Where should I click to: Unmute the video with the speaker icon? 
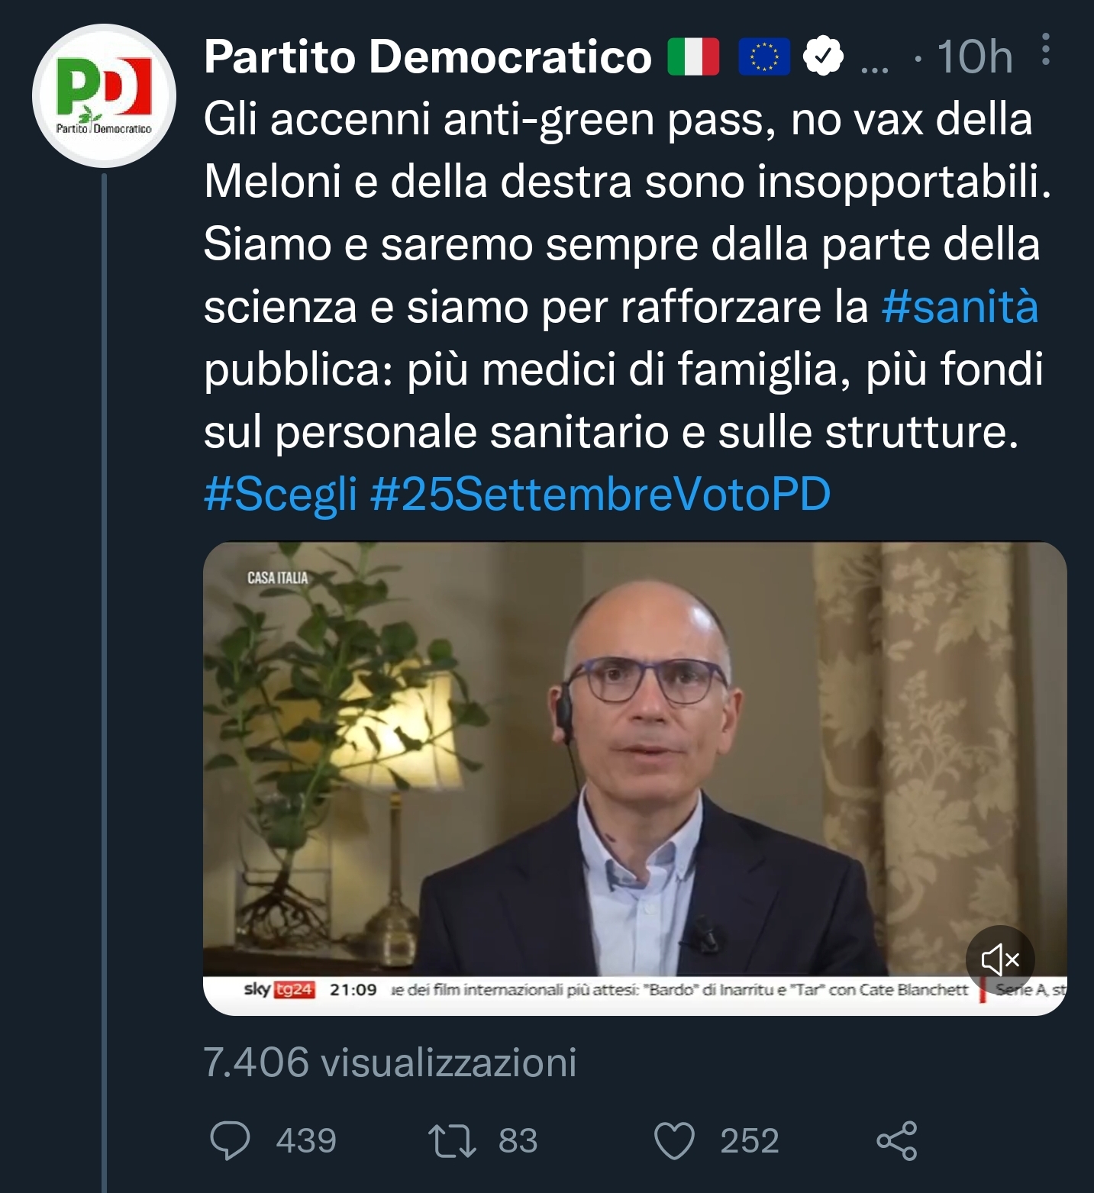[1000, 959]
